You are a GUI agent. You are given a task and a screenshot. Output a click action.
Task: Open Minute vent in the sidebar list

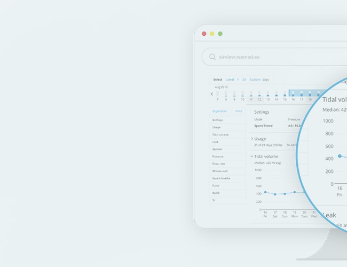tap(227, 171)
